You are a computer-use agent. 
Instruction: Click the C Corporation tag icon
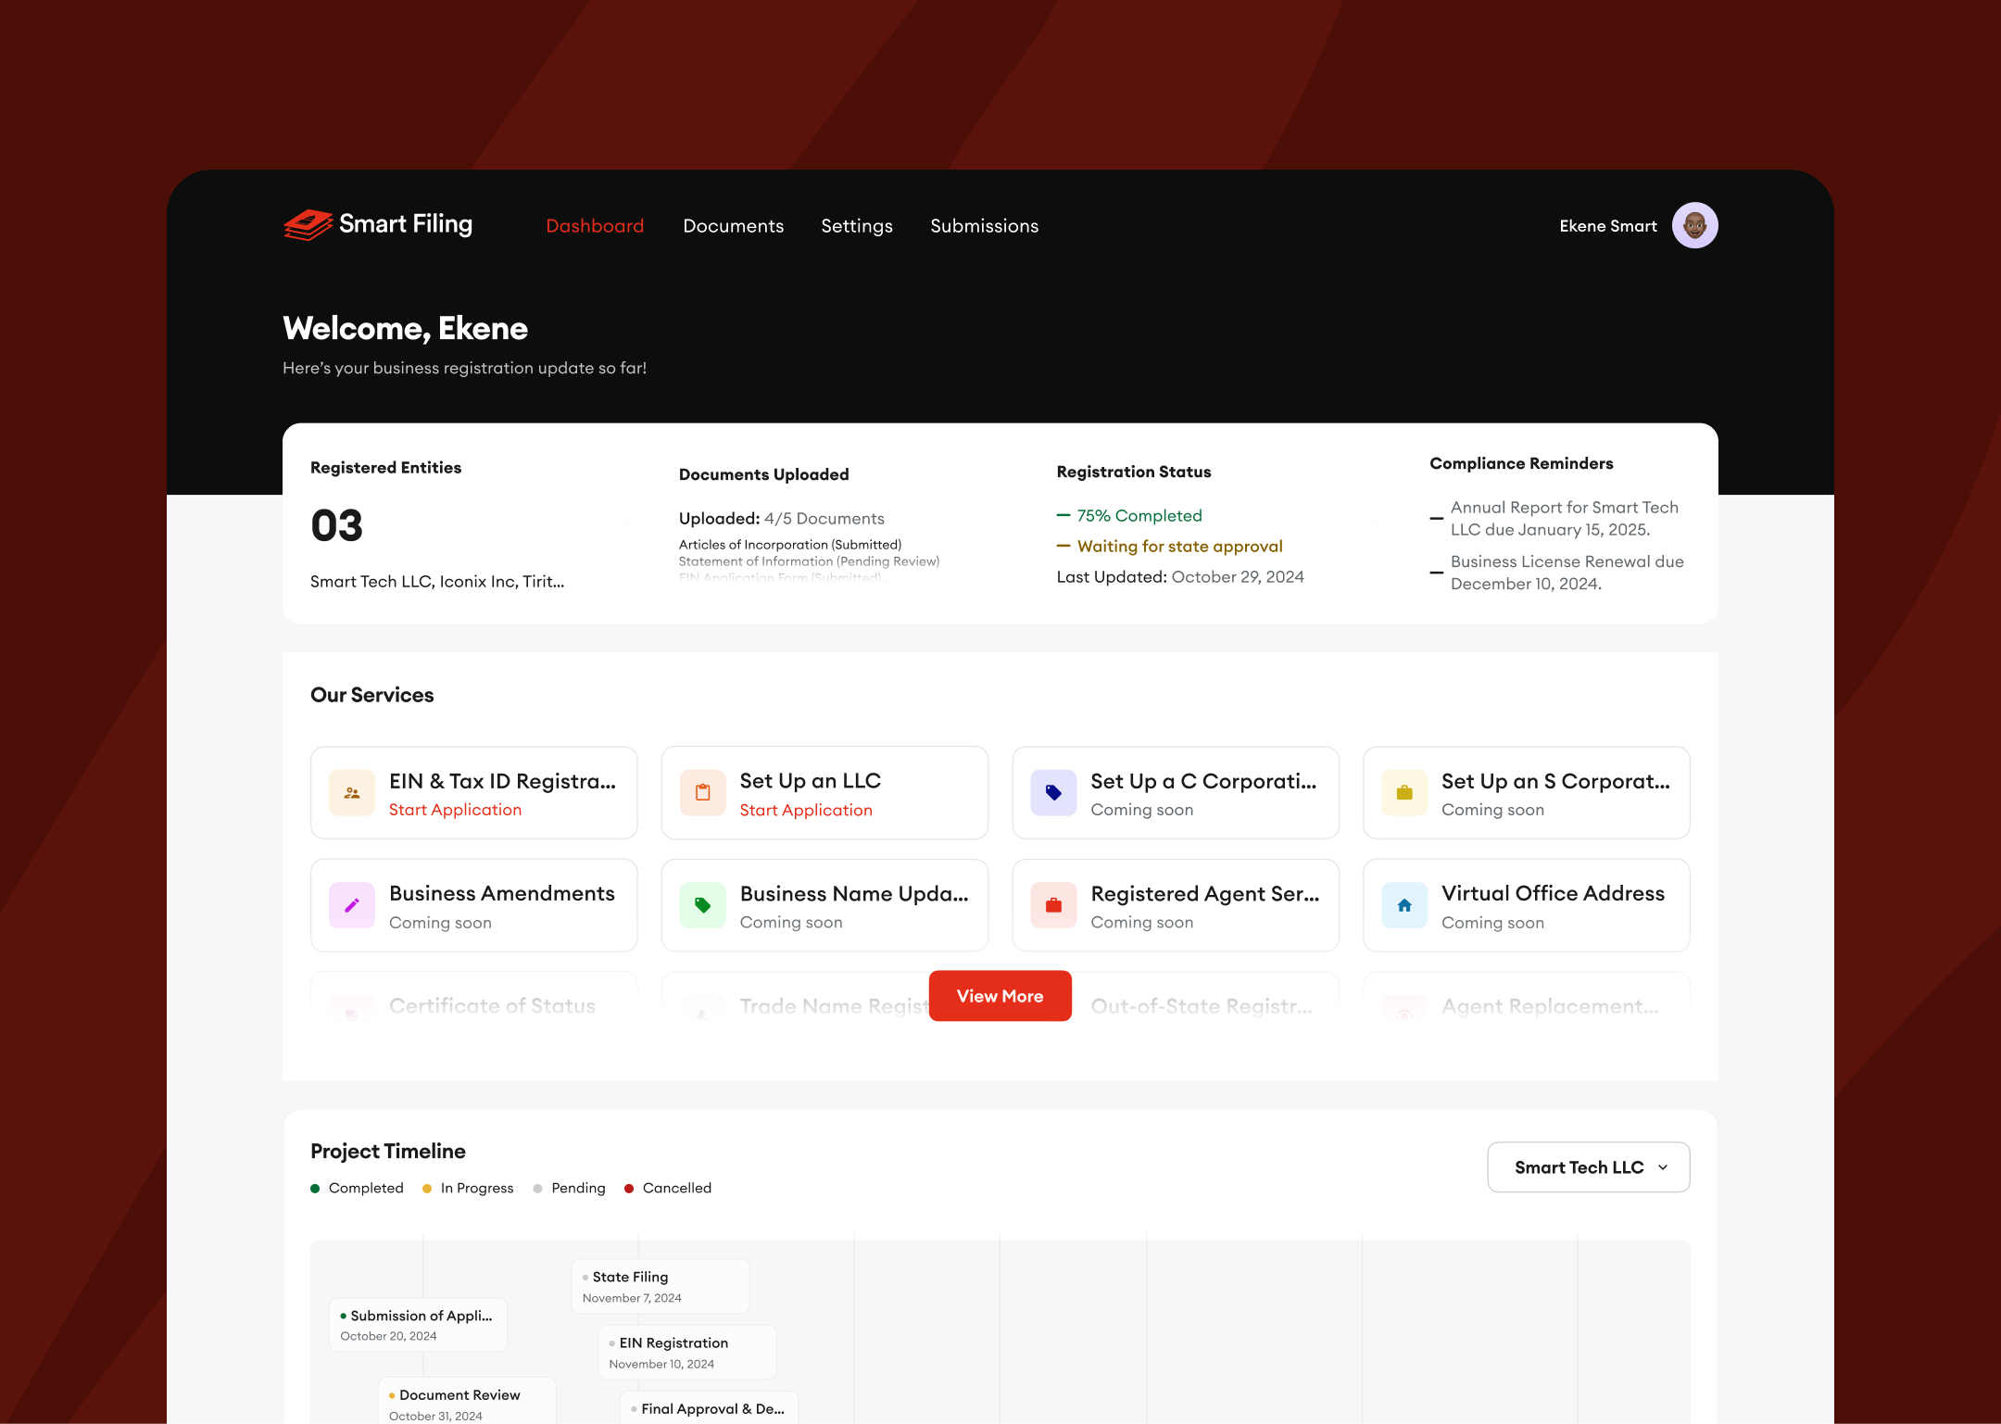click(1053, 793)
